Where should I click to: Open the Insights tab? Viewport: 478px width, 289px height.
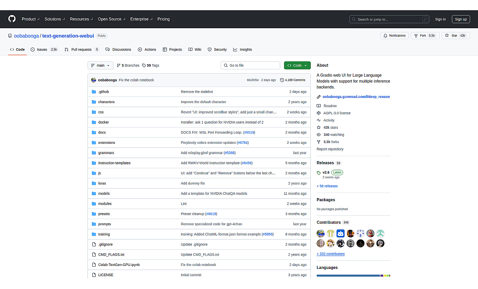coord(243,50)
